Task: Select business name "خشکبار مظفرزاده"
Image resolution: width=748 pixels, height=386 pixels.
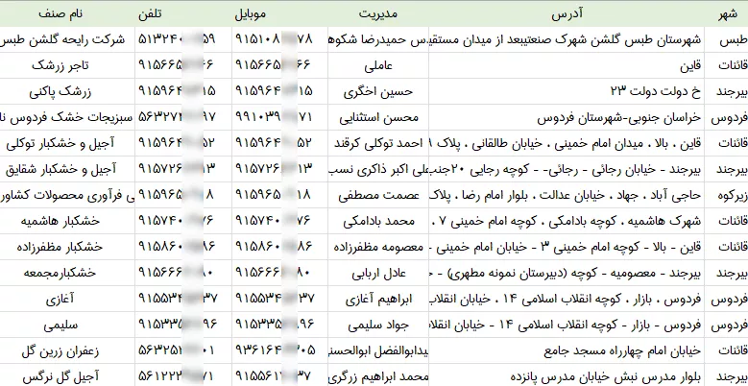Action: coord(60,248)
